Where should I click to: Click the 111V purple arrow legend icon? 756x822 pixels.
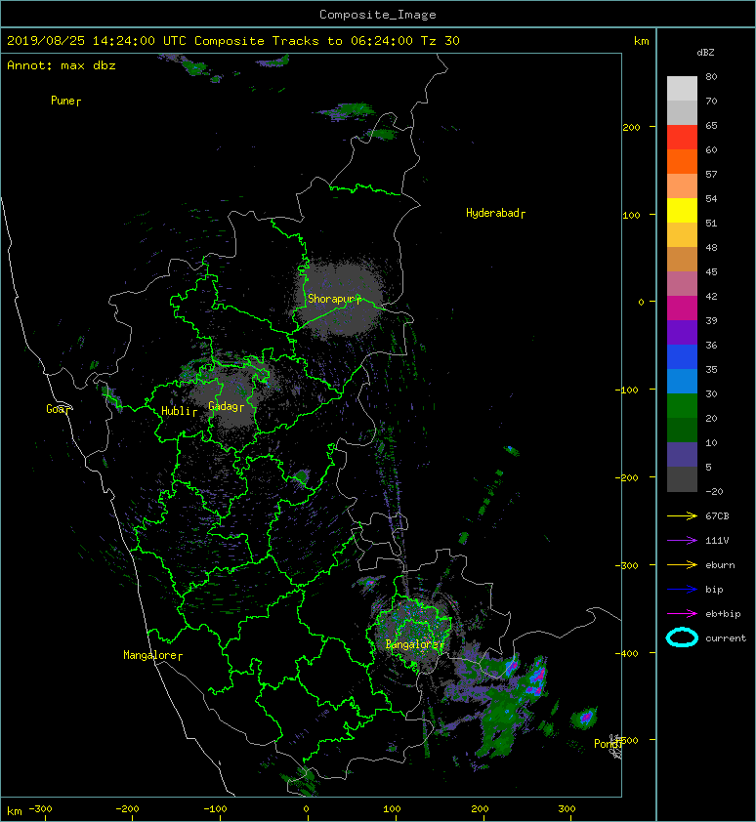click(682, 541)
